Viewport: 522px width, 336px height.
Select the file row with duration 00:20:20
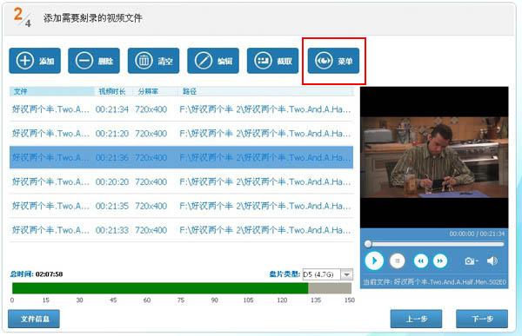click(x=182, y=181)
